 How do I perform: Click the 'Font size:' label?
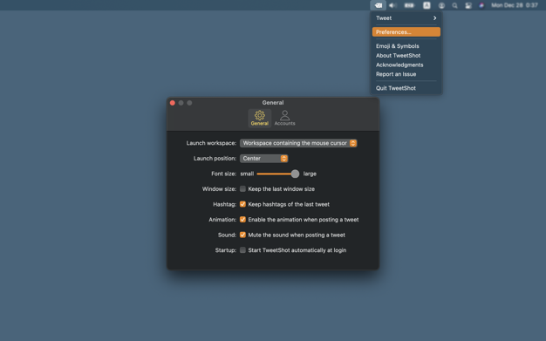click(x=223, y=174)
